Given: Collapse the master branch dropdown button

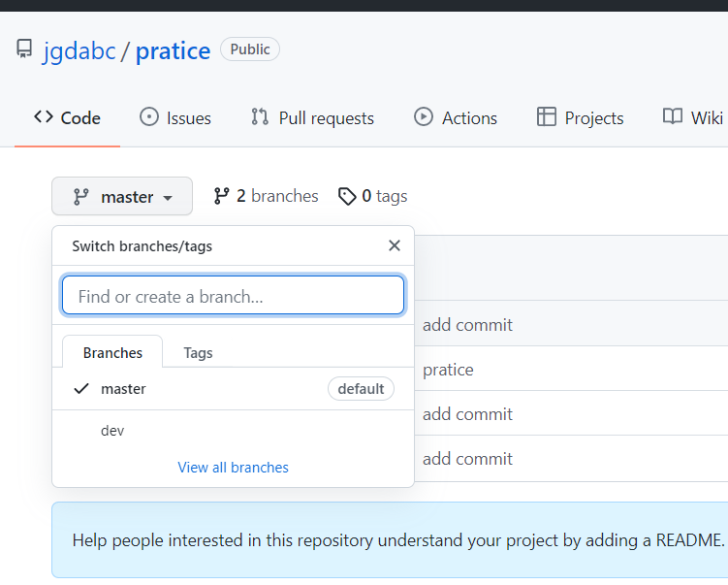Looking at the screenshot, I should (x=122, y=196).
